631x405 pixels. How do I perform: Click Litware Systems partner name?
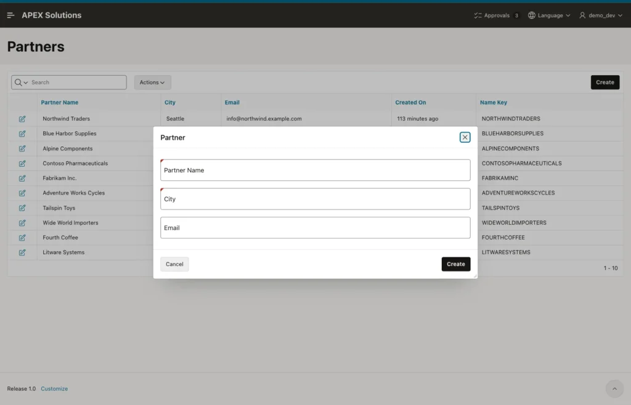click(x=63, y=252)
